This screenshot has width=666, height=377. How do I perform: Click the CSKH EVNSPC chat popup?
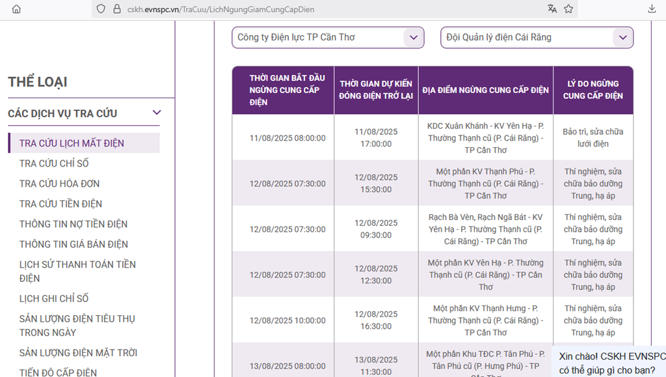[610, 363]
